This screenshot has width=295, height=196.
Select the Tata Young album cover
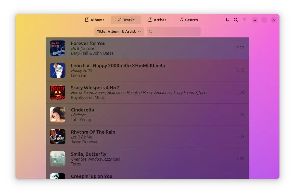coord(58,115)
